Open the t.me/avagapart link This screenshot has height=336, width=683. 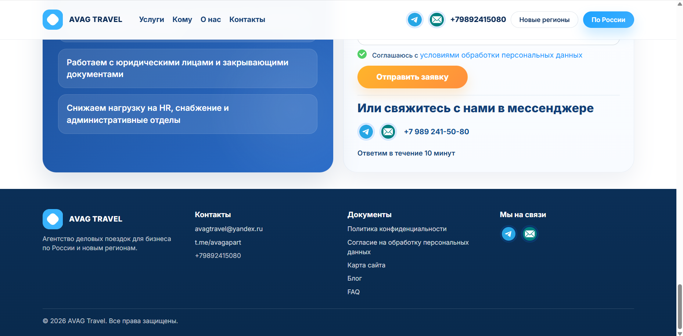(x=218, y=242)
